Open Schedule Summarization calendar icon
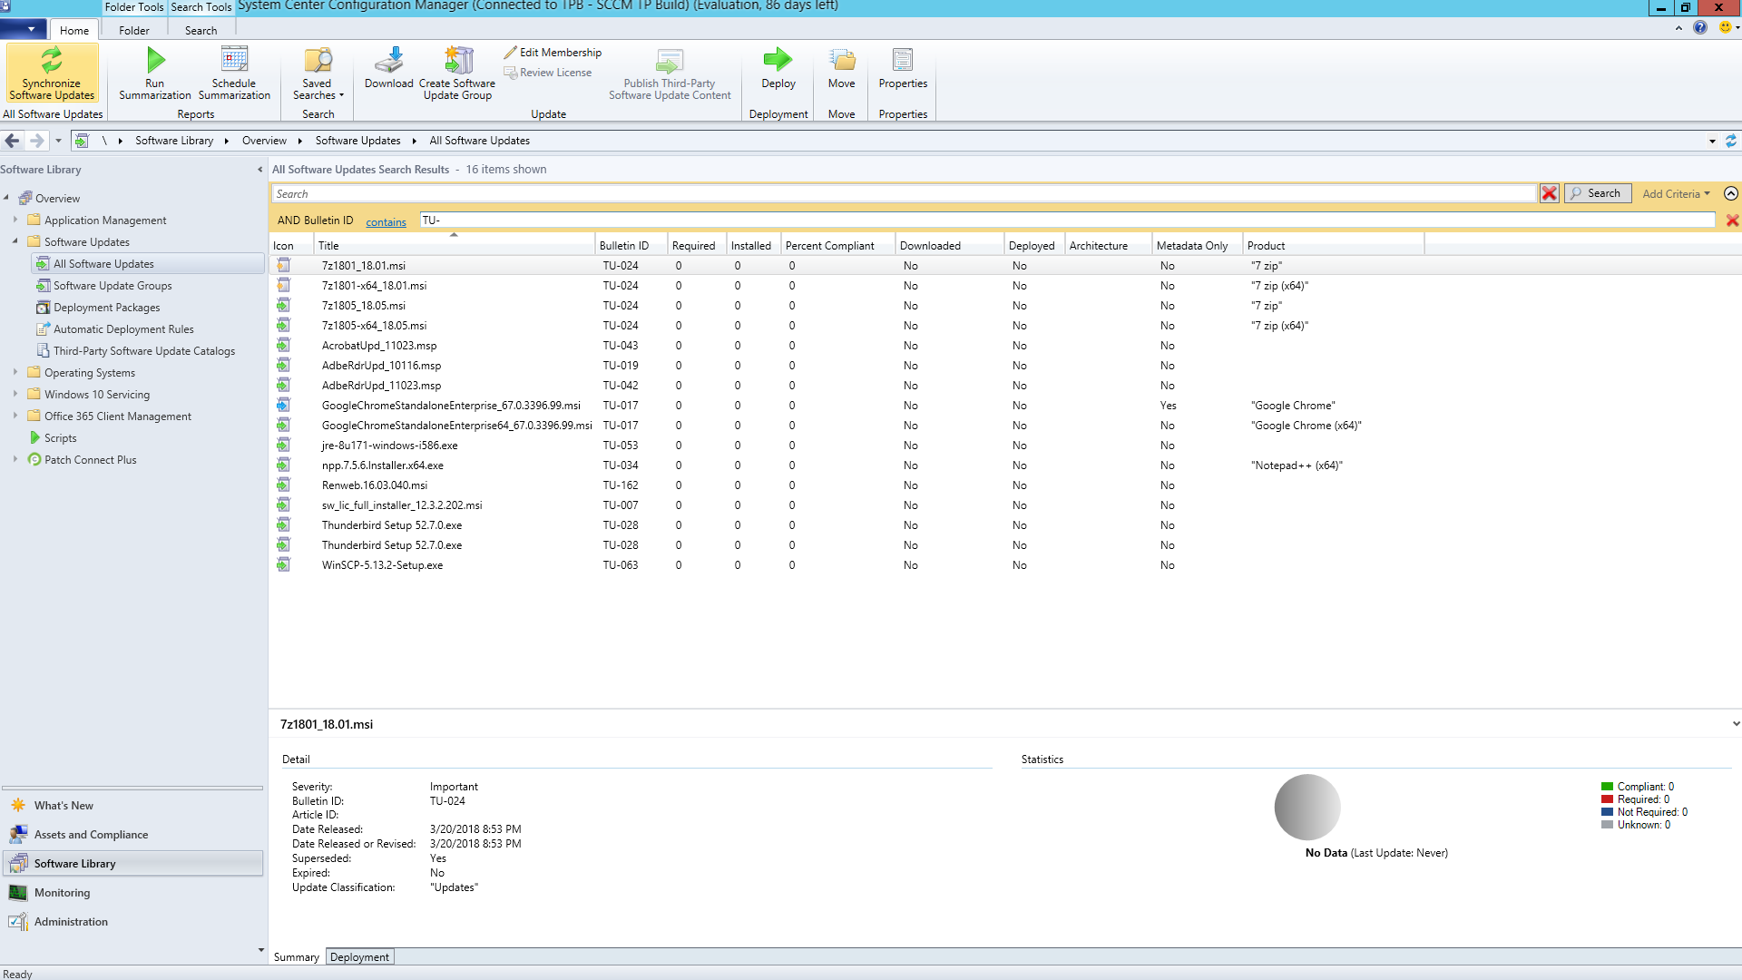Viewport: 1742px width, 980px height. pos(234,61)
